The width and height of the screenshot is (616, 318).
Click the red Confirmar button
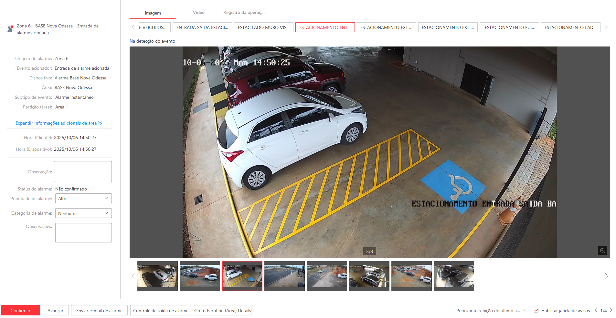coord(21,311)
